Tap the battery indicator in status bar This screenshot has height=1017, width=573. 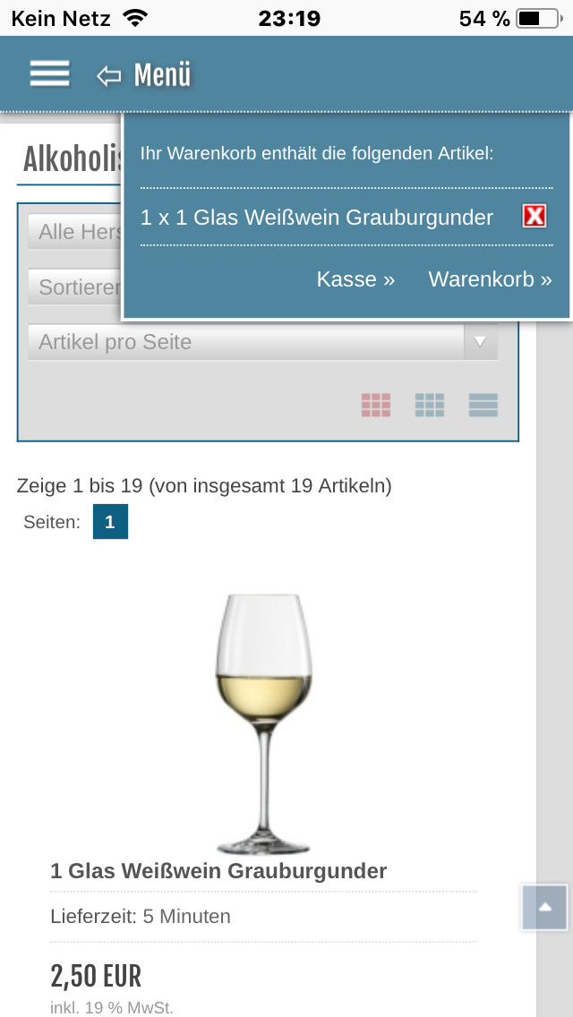[539, 19]
